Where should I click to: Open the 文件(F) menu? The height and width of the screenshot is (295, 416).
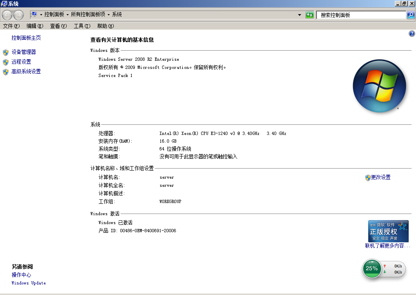click(11, 26)
